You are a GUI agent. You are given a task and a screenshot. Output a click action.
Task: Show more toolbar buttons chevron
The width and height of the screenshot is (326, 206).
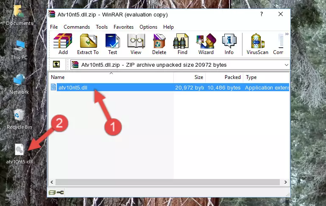click(287, 34)
